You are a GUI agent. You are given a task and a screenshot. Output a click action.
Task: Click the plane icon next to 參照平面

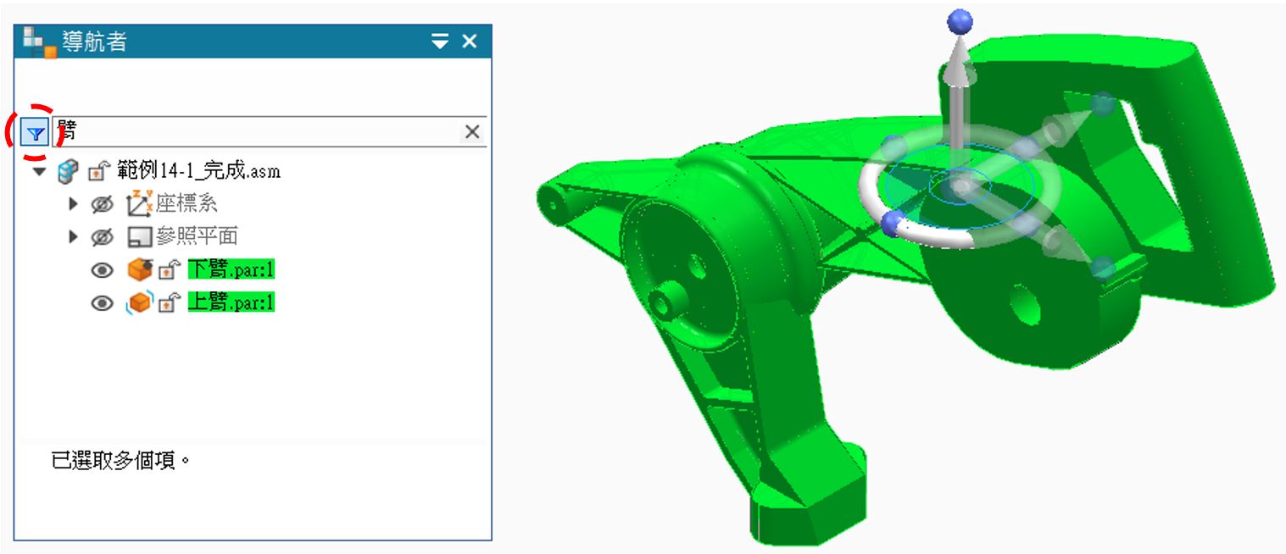(x=139, y=235)
